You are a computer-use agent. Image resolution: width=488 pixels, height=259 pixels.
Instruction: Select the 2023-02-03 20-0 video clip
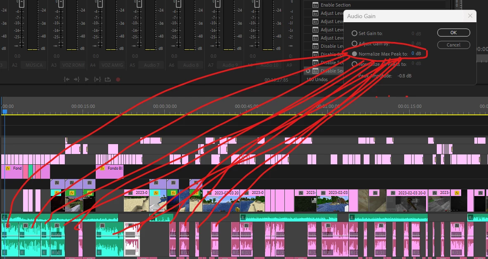(407, 201)
